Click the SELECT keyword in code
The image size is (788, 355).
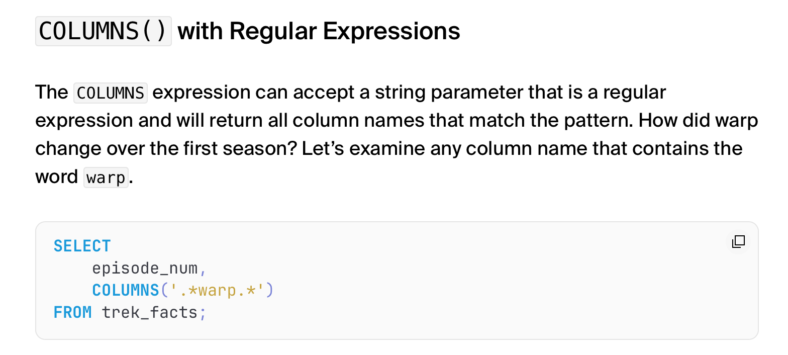[x=82, y=246]
